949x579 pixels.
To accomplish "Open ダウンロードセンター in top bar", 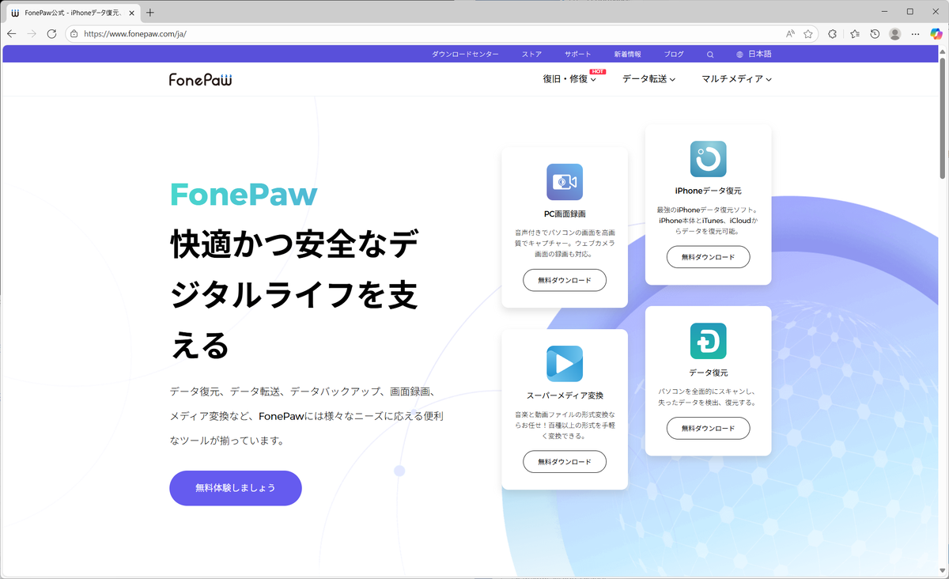I will (x=465, y=55).
